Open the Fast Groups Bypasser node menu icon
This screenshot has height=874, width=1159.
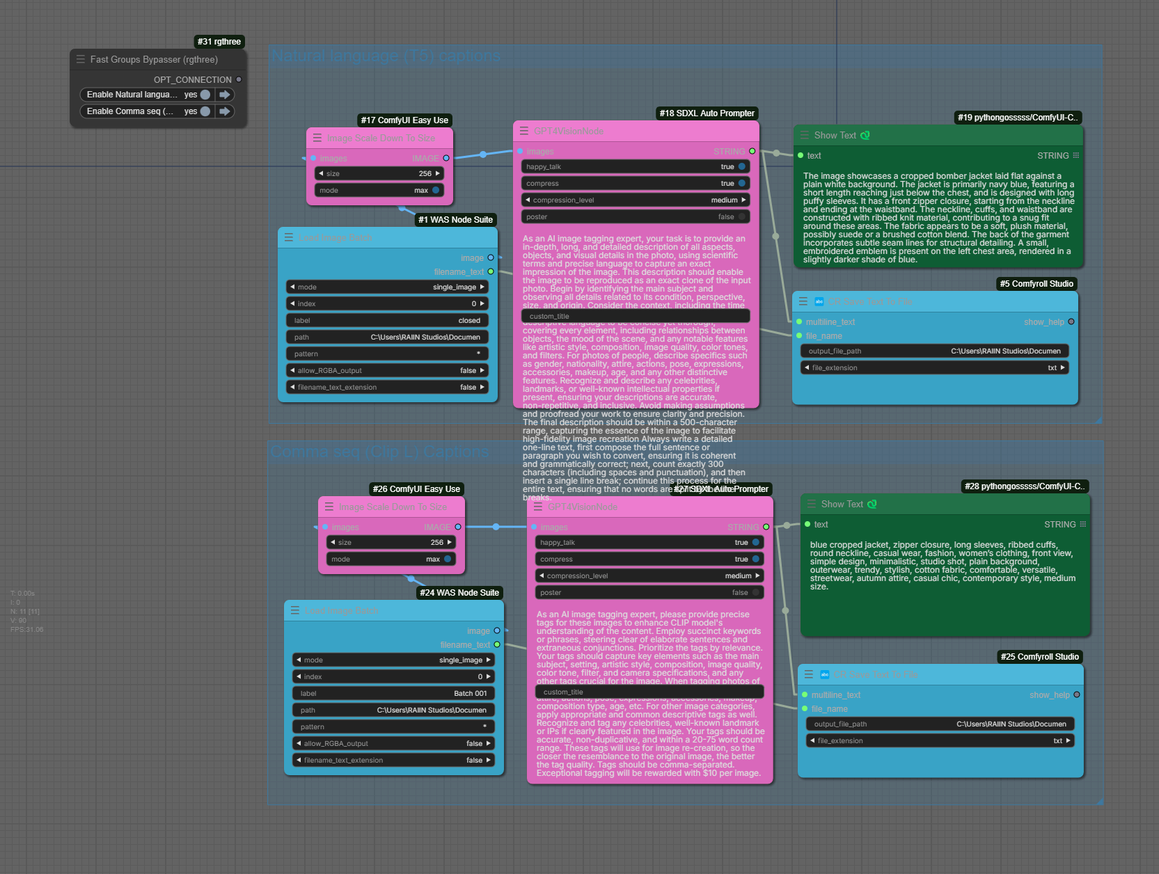[x=81, y=60]
